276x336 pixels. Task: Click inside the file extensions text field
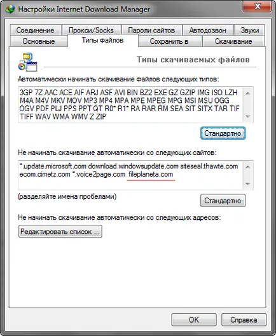point(135,105)
